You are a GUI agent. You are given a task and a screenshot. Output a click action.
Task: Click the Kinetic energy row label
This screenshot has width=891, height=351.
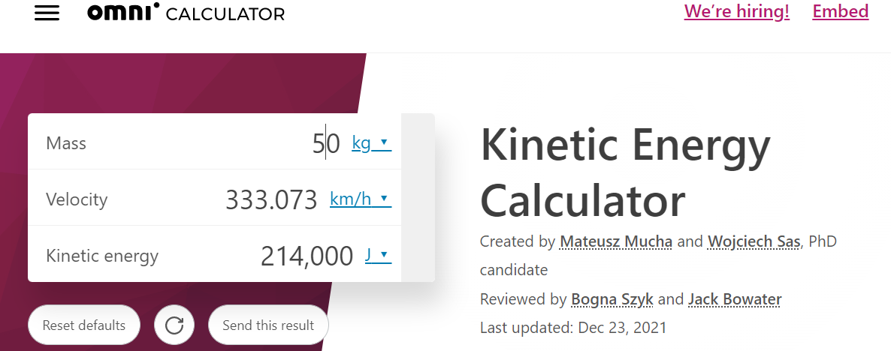[x=102, y=255]
